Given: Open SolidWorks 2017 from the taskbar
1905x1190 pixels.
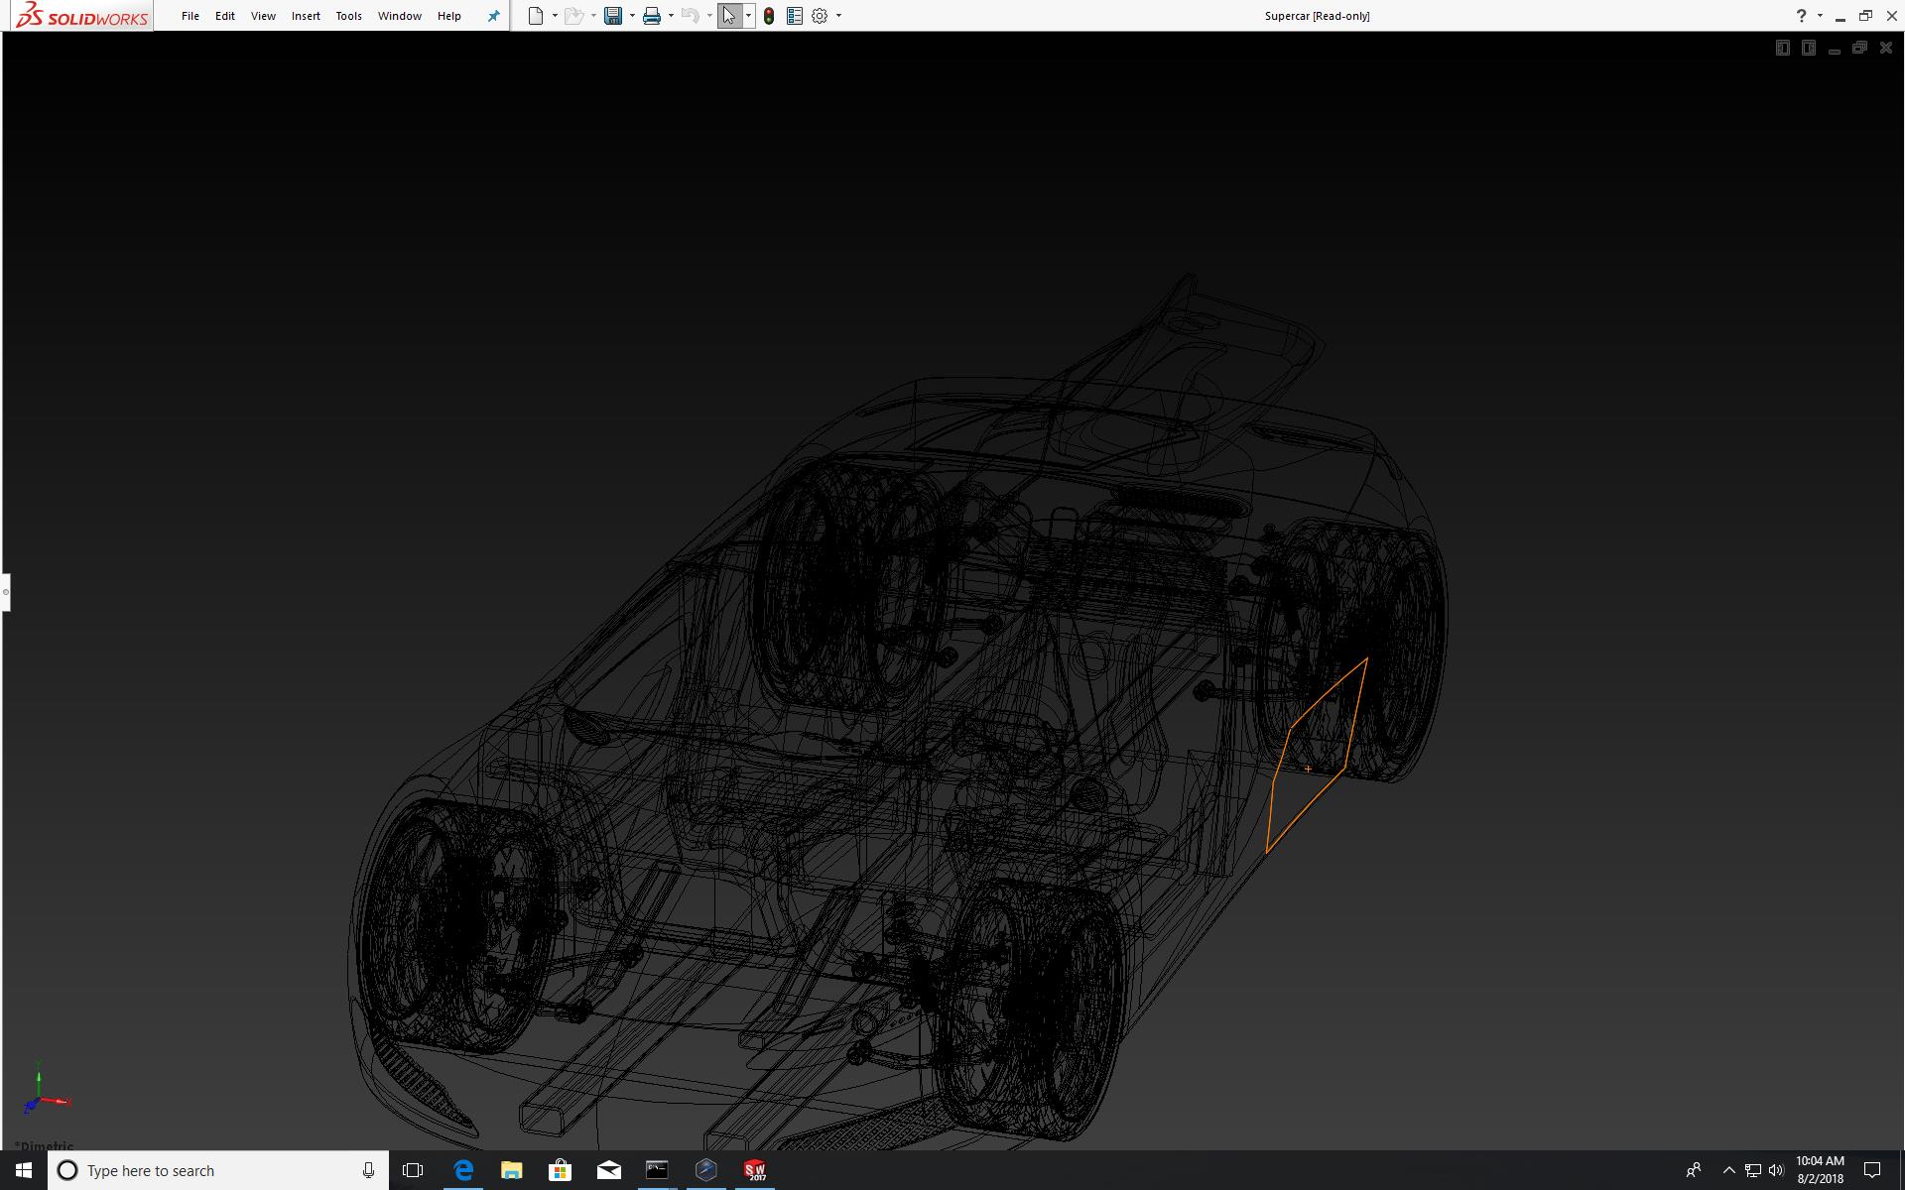Looking at the screenshot, I should click(x=755, y=1170).
